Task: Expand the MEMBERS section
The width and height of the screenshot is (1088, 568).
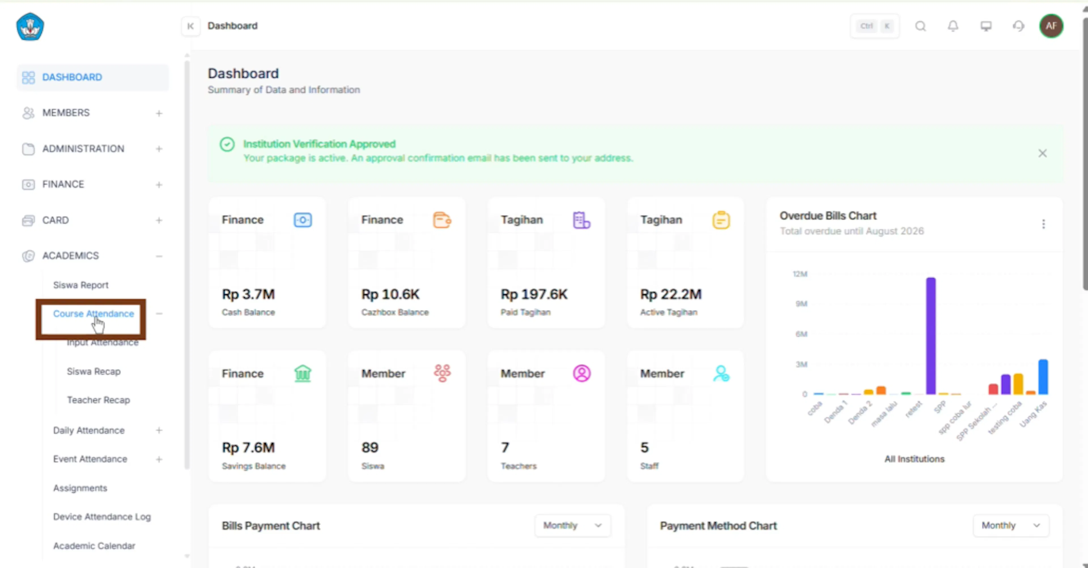Action: pyautogui.click(x=159, y=113)
